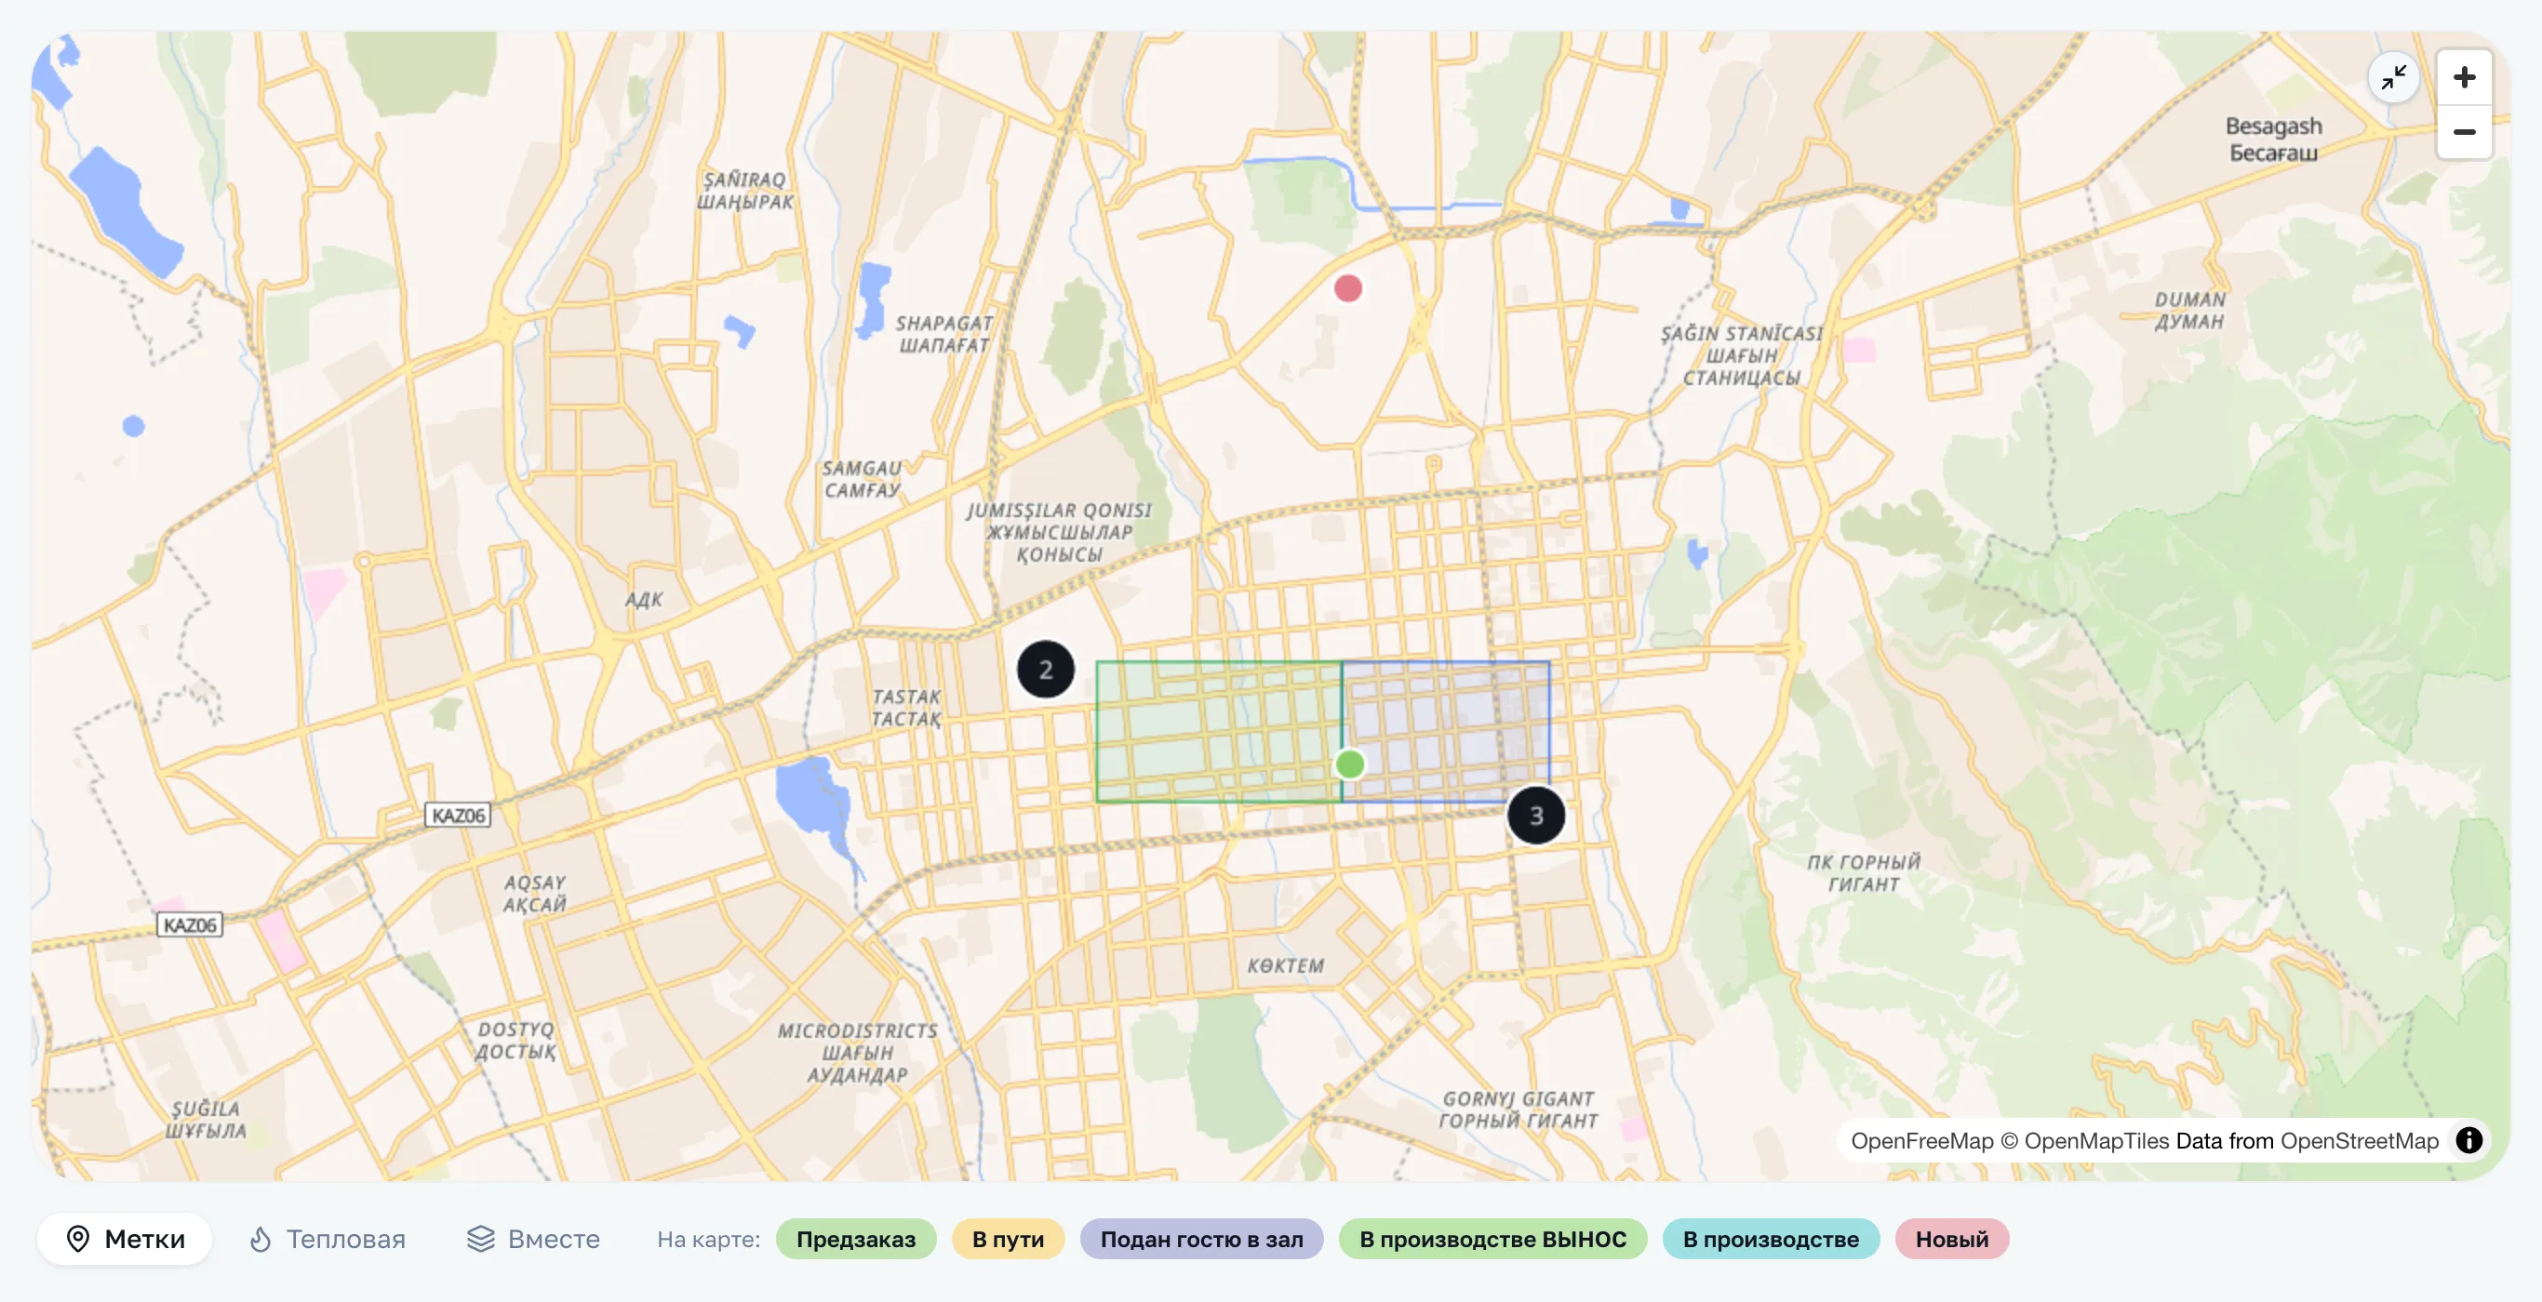Select the red order dot on map
This screenshot has height=1302, width=2542.
pyautogui.click(x=1348, y=288)
